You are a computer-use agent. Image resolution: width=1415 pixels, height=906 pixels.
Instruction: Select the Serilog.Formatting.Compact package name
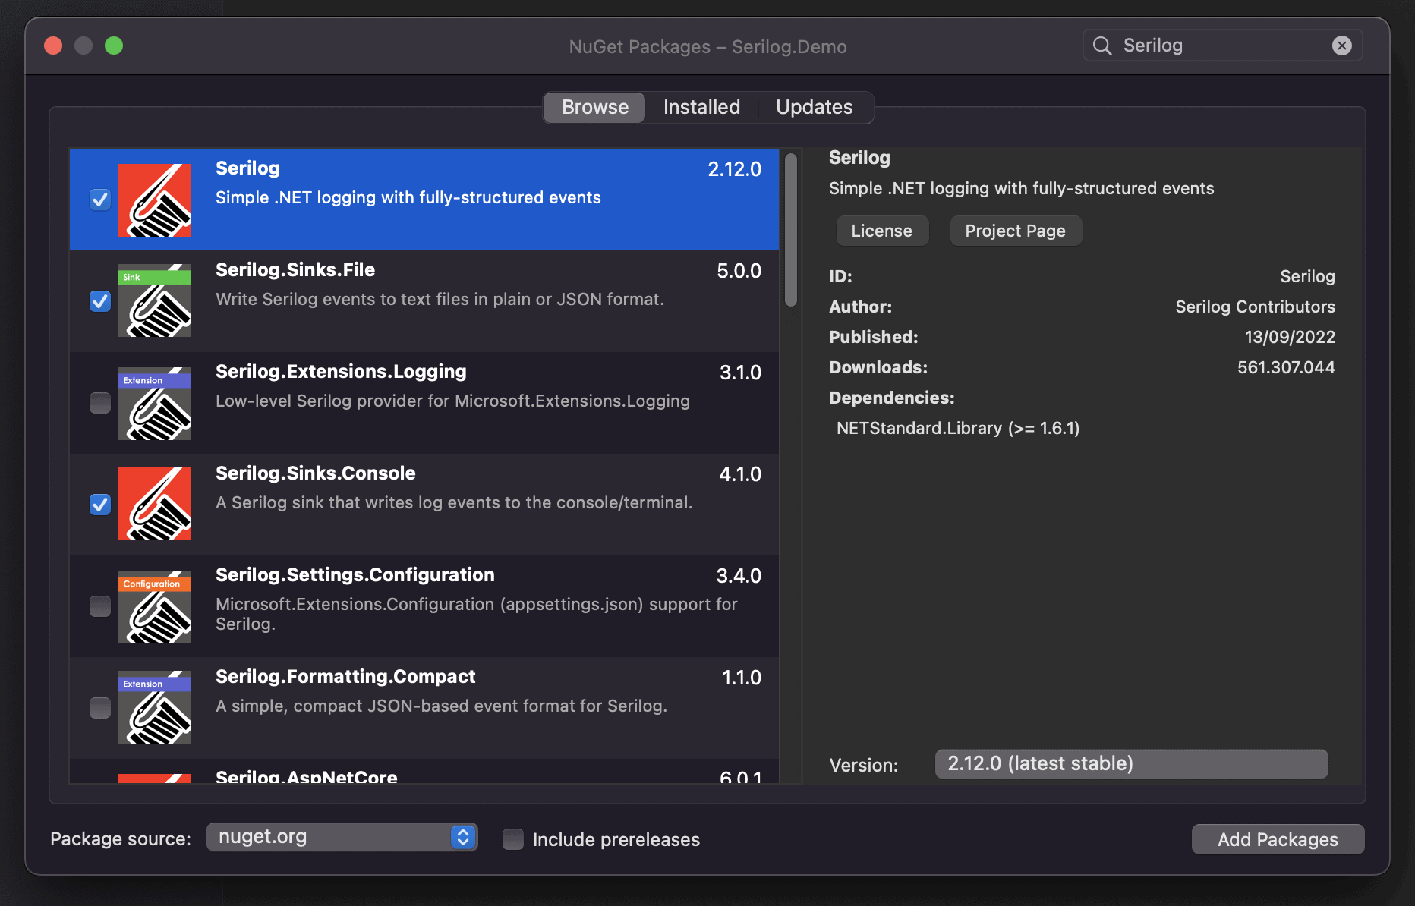(345, 677)
